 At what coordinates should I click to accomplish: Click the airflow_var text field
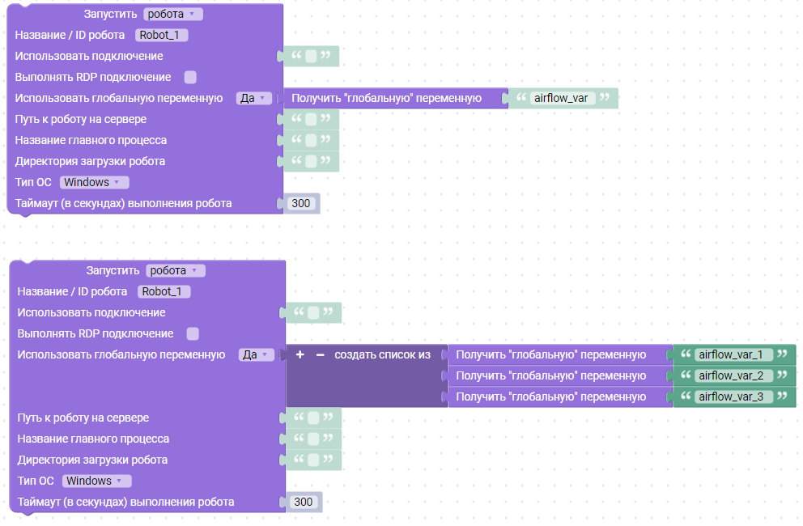pos(560,98)
